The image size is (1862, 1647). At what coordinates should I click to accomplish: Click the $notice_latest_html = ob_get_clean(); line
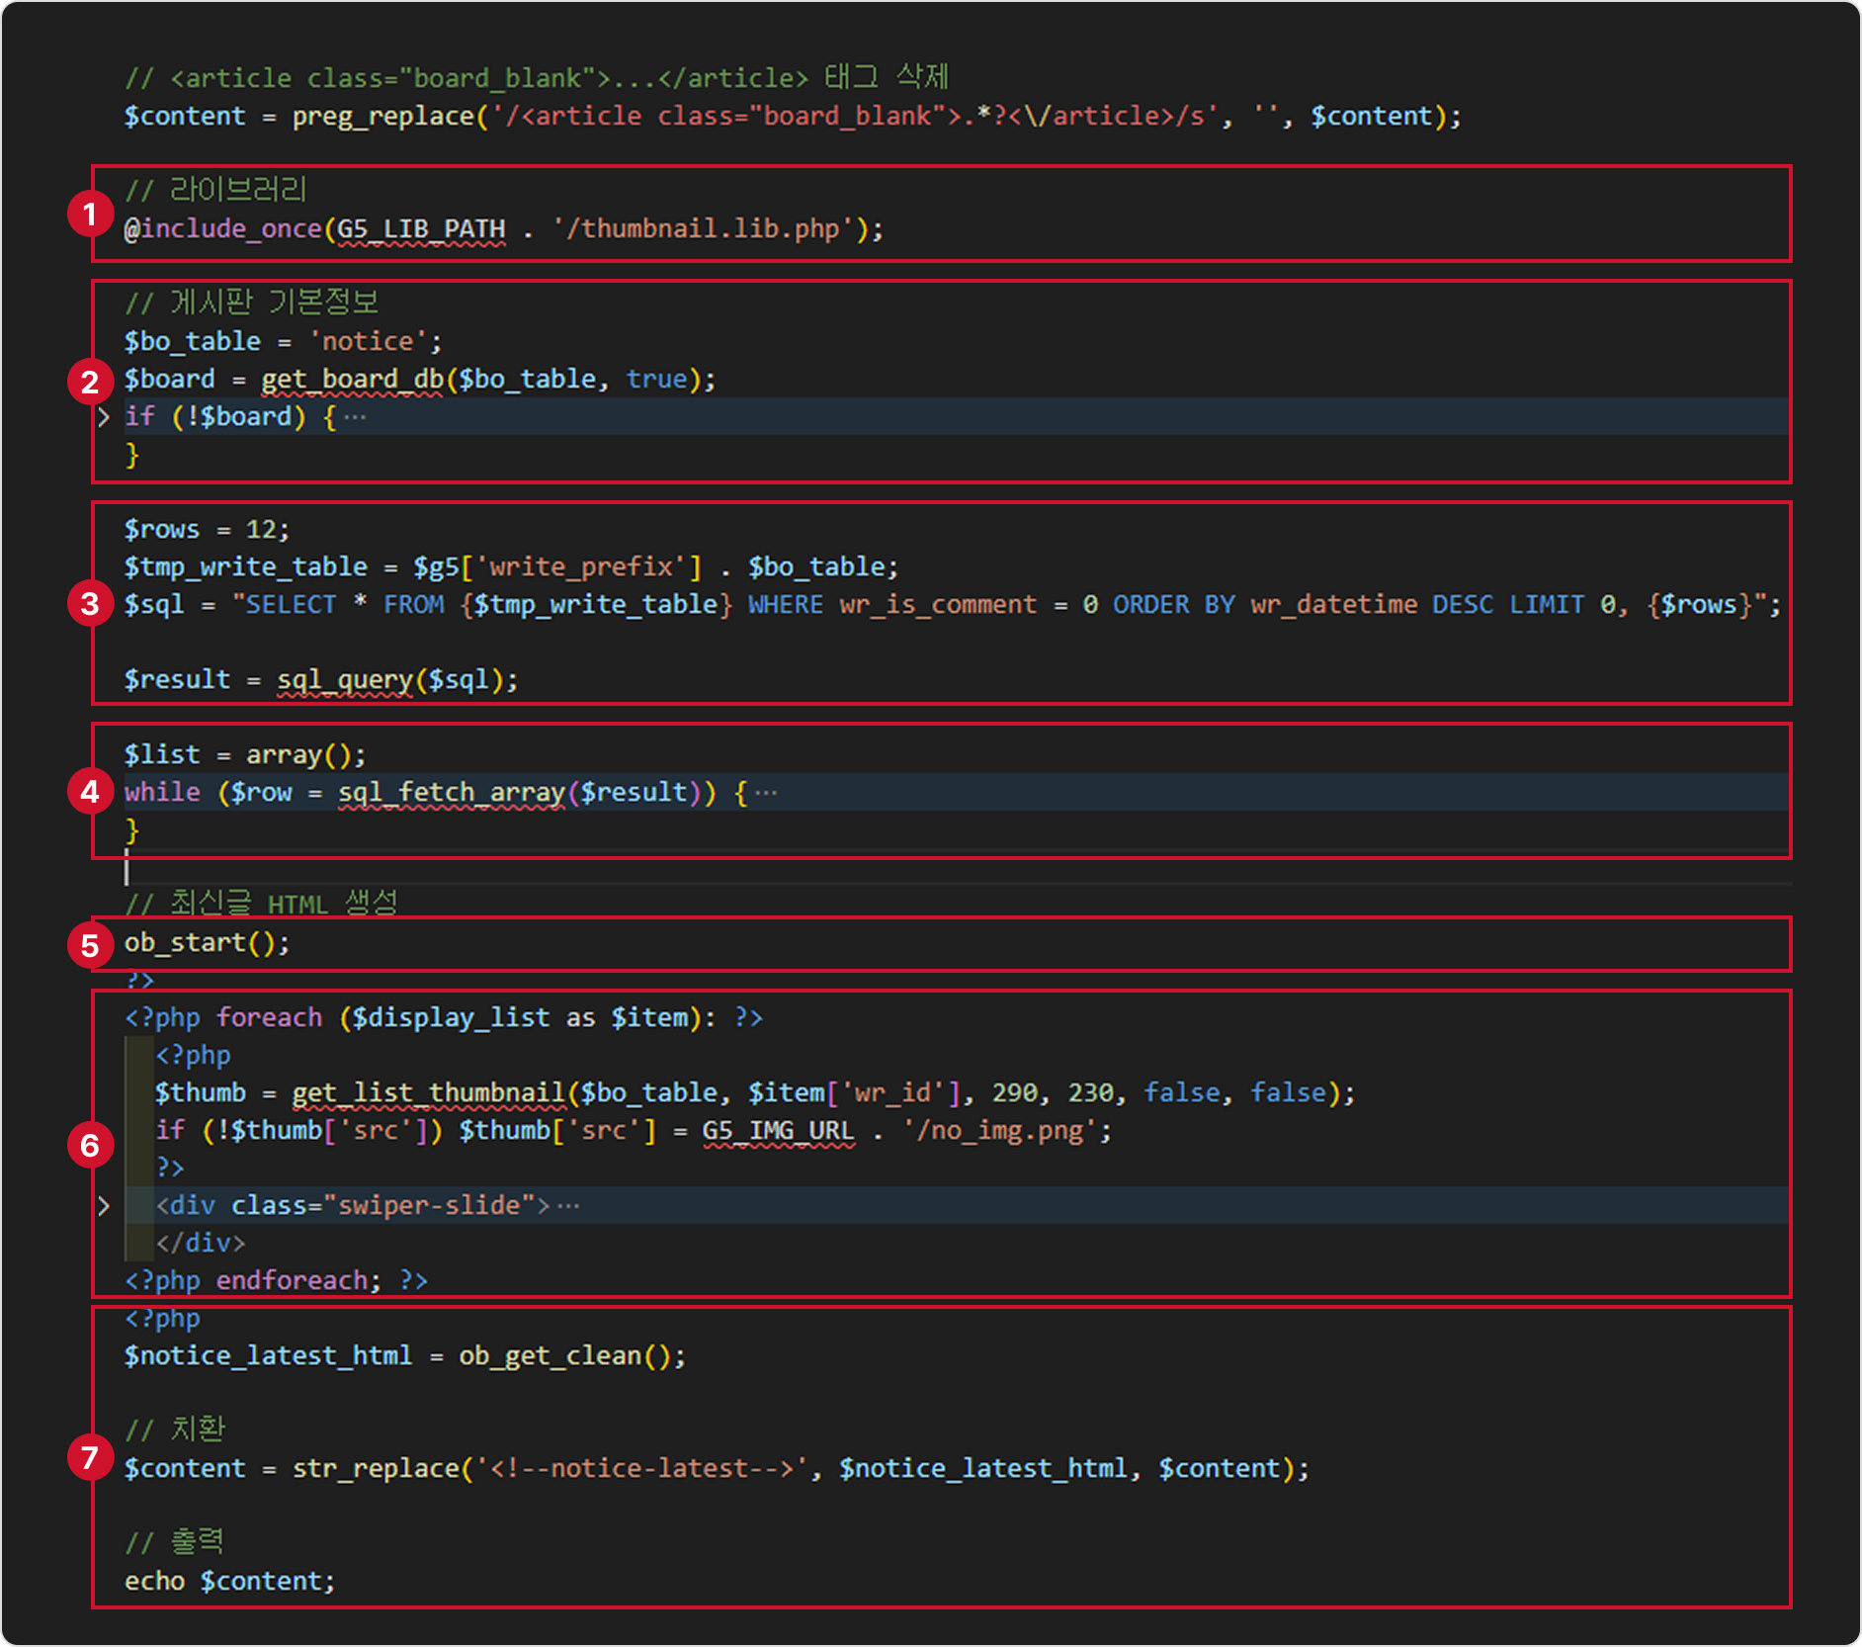point(405,1356)
